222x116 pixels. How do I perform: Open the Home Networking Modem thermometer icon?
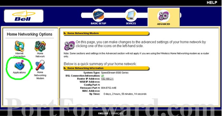(40, 65)
